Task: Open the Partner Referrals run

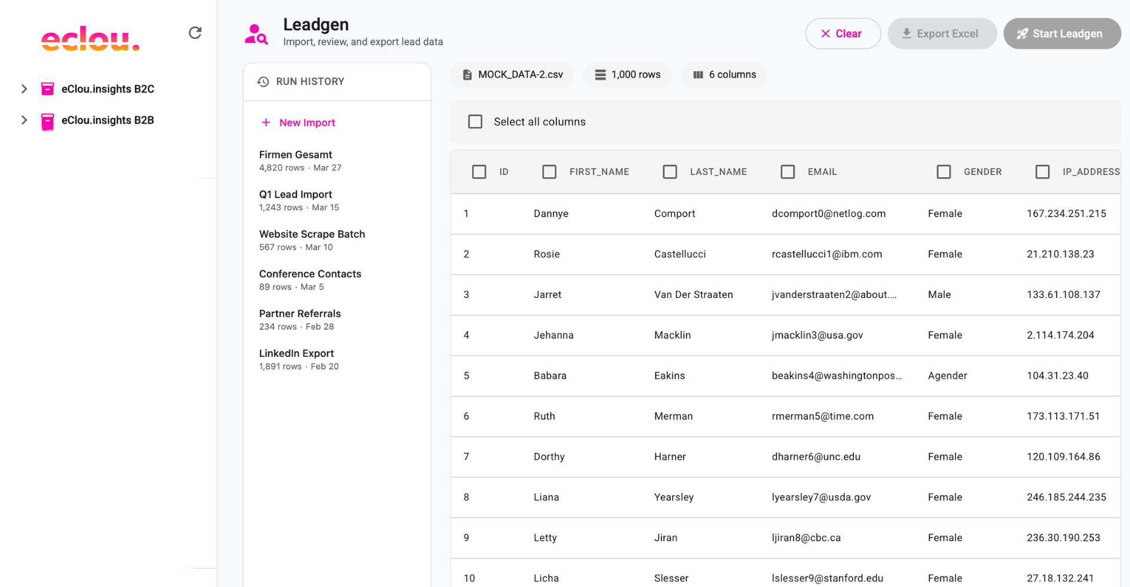Action: (x=337, y=320)
